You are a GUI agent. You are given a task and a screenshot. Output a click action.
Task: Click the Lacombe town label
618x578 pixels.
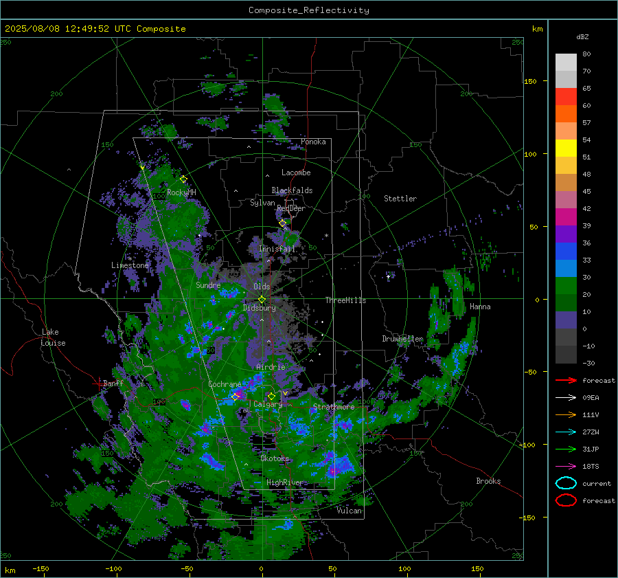click(296, 173)
